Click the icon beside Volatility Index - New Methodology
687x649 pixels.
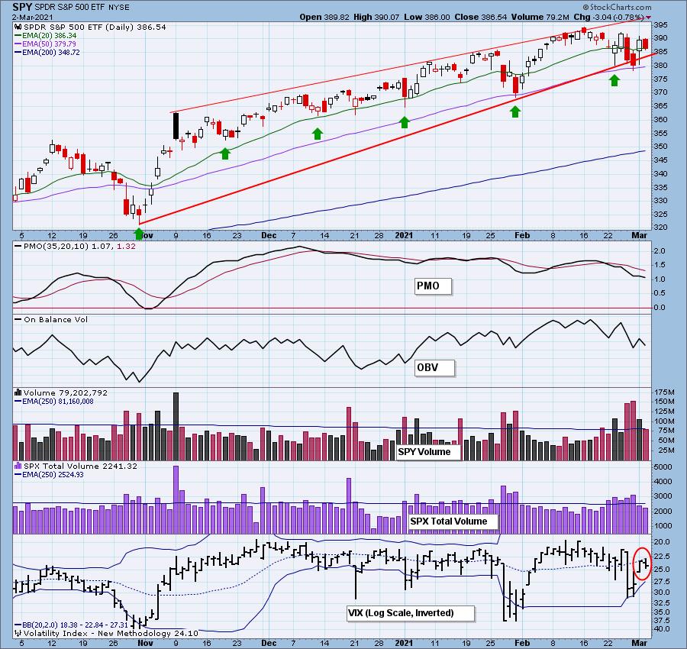point(18,633)
